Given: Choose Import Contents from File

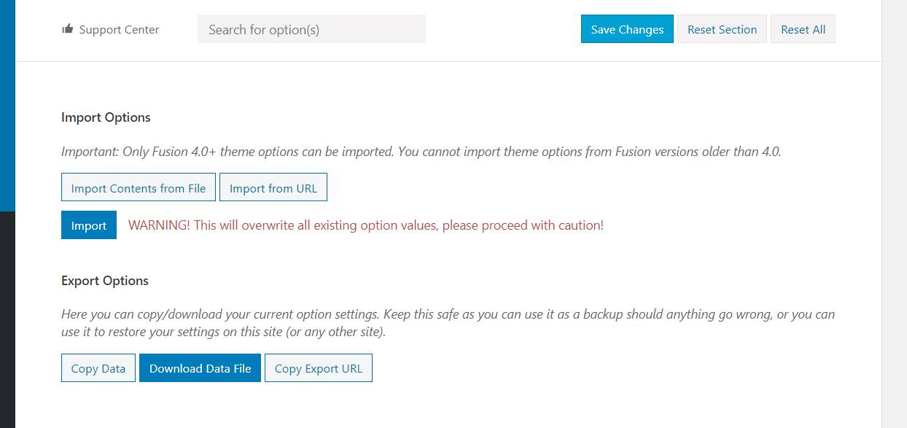Looking at the screenshot, I should click(x=139, y=187).
